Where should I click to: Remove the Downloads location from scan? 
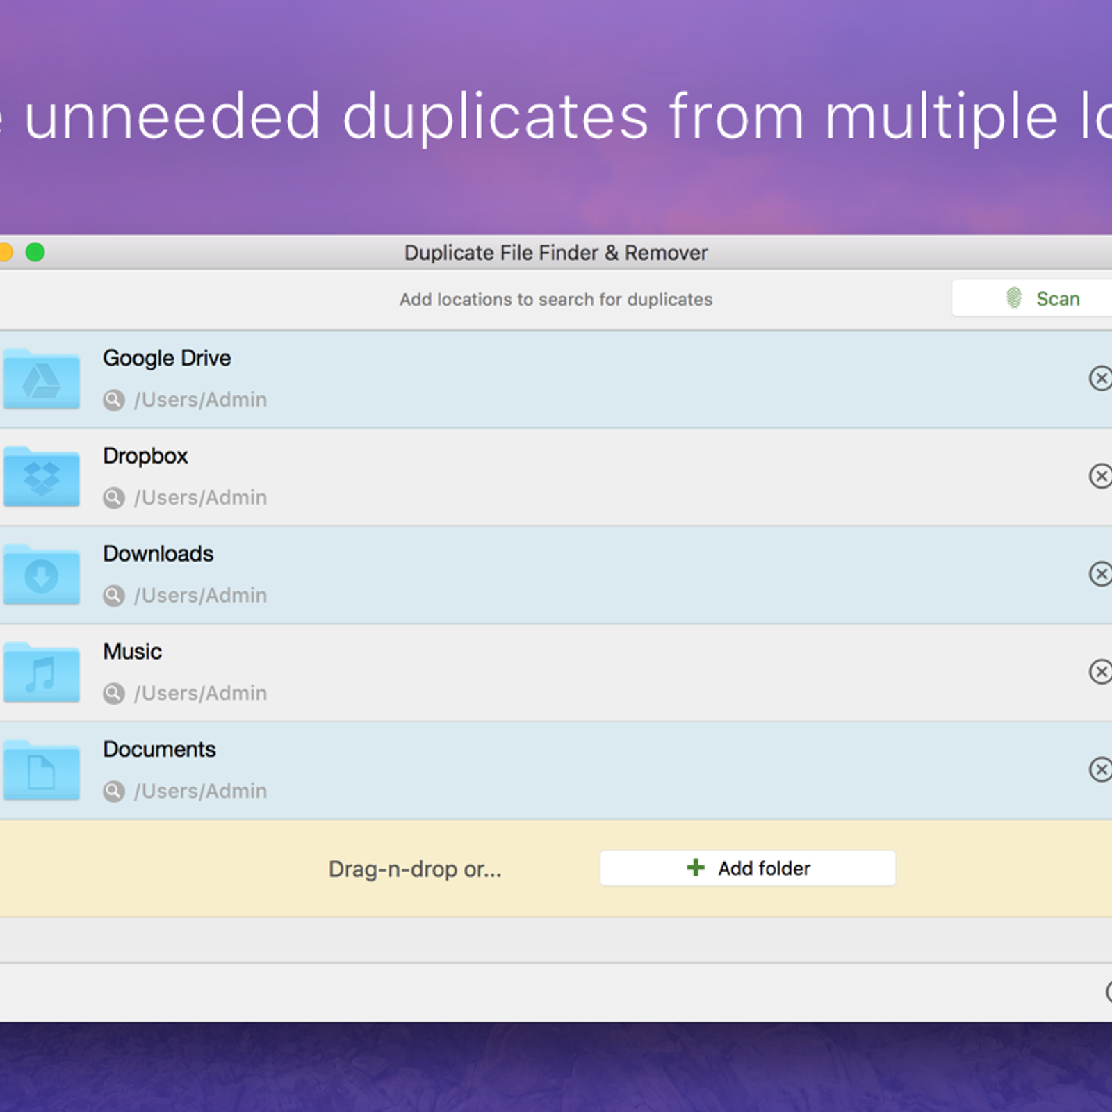tap(1100, 574)
